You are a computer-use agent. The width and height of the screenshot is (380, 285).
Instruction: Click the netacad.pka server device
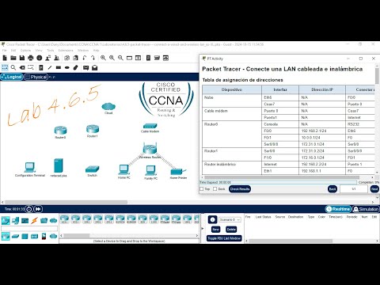[59, 165]
